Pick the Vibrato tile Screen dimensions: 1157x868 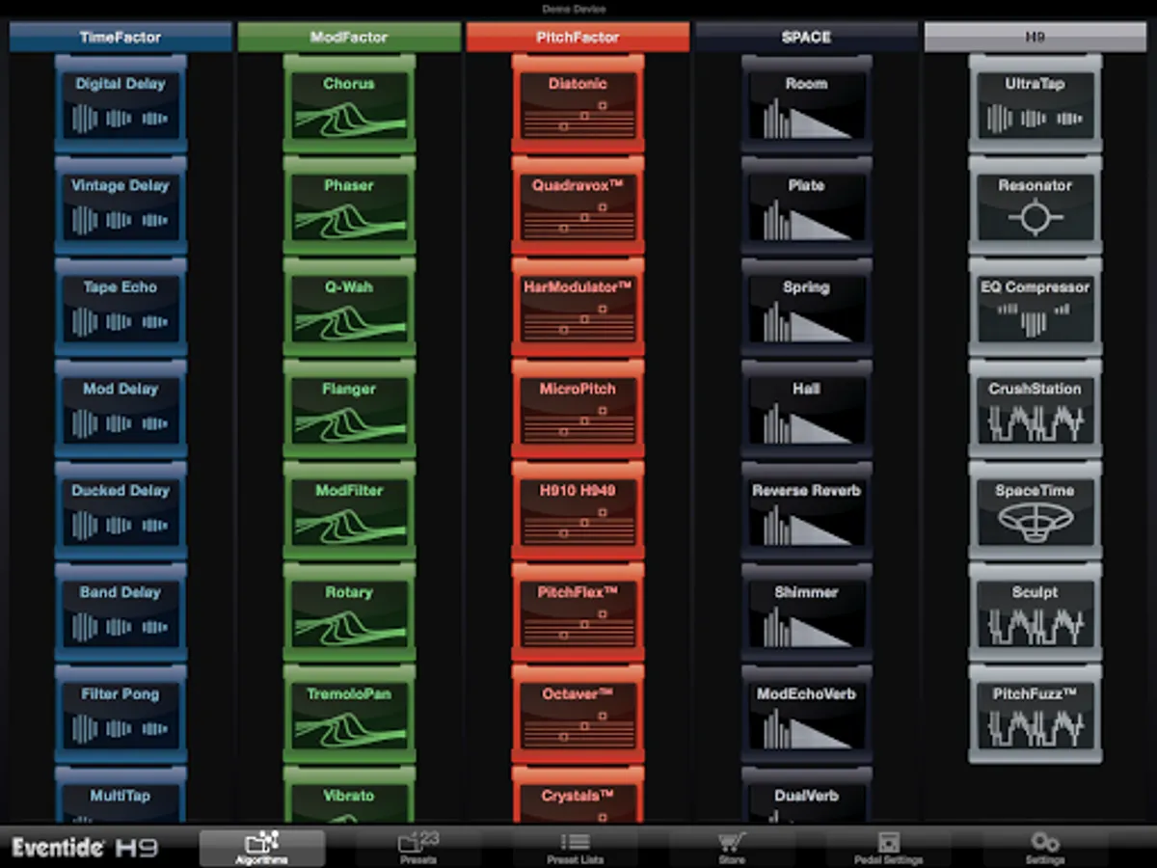pyautogui.click(x=349, y=796)
